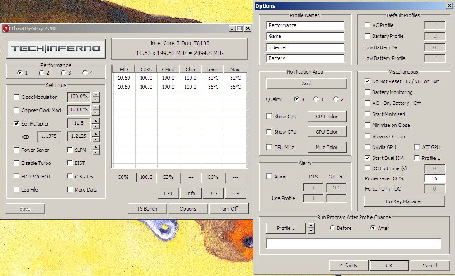Pick a color with GPU Color button
The width and height of the screenshot is (455, 276).
point(327,132)
